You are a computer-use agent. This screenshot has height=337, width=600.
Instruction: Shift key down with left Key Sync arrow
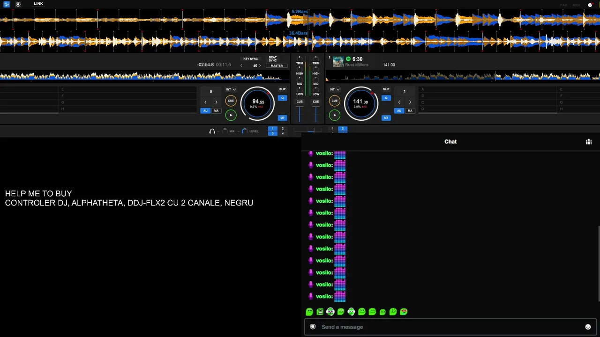pos(241,66)
